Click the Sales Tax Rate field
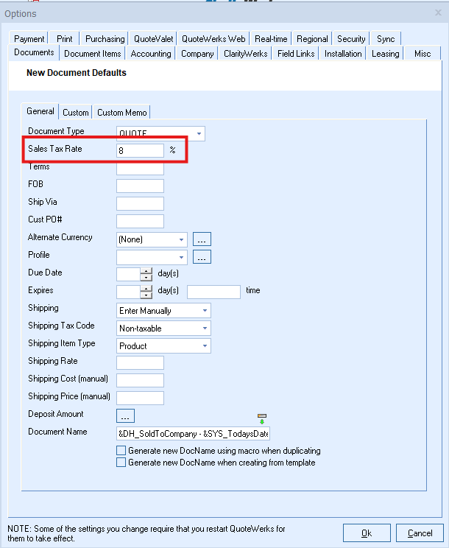Image resolution: width=449 pixels, height=548 pixels. click(x=140, y=150)
